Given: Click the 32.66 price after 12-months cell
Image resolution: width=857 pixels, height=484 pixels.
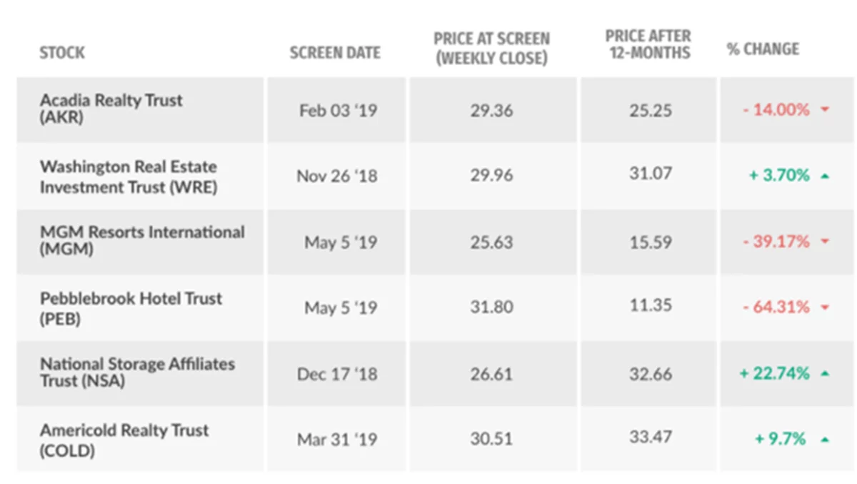Looking at the screenshot, I should coord(650,373).
